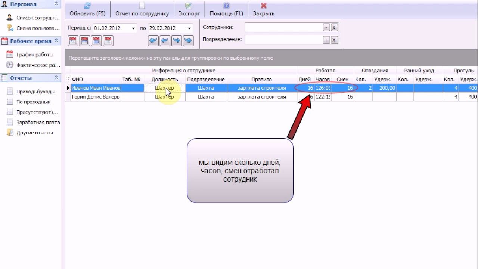478x269 pixels.
Task: Open the Приходы\уходы report
Action: coord(31,92)
